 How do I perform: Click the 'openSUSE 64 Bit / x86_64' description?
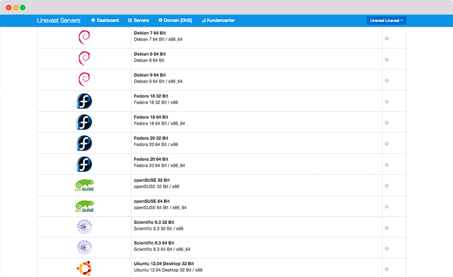pos(160,208)
